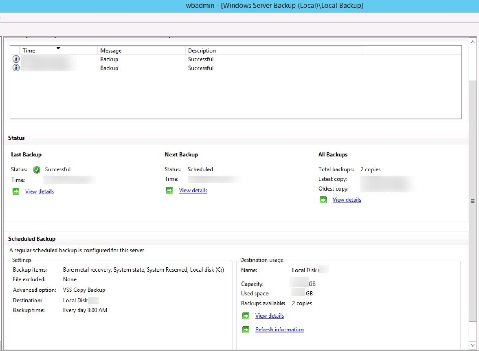
Task: Click the green arrow icon beside Refresh information
Action: (246, 330)
